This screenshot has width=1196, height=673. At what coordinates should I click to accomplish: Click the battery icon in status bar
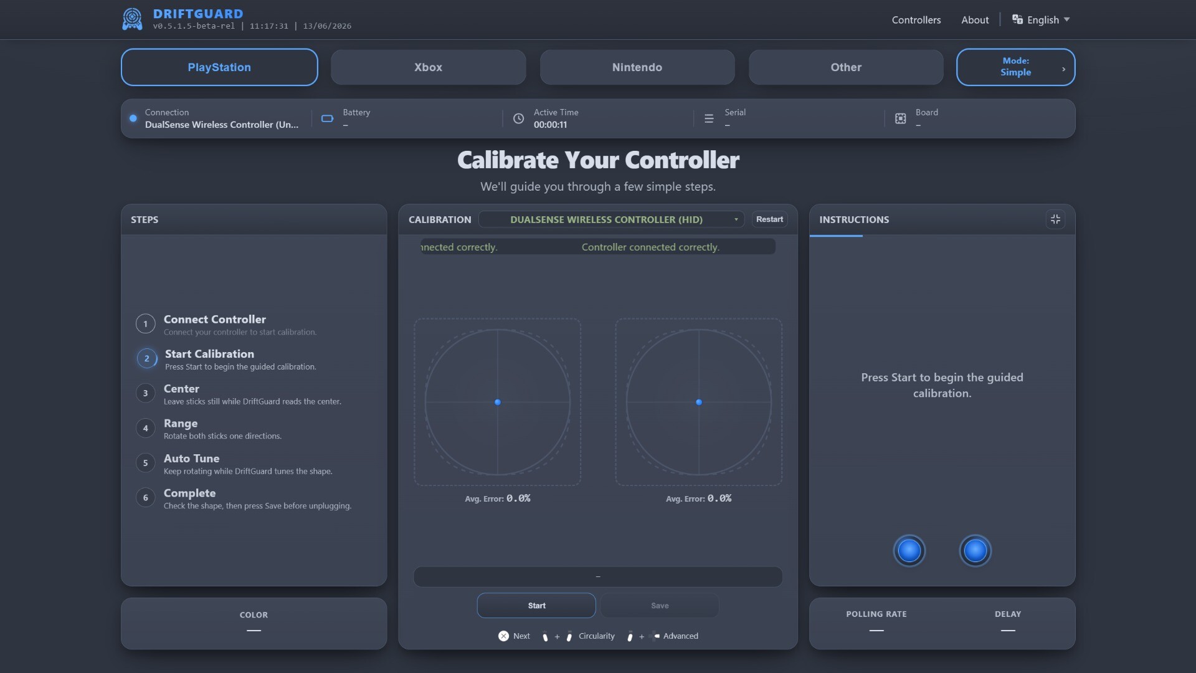tap(327, 118)
